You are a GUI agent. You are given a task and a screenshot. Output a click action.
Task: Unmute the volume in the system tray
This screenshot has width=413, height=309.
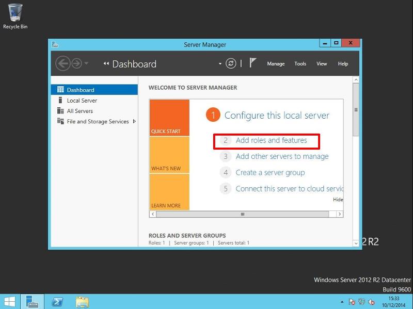click(371, 300)
